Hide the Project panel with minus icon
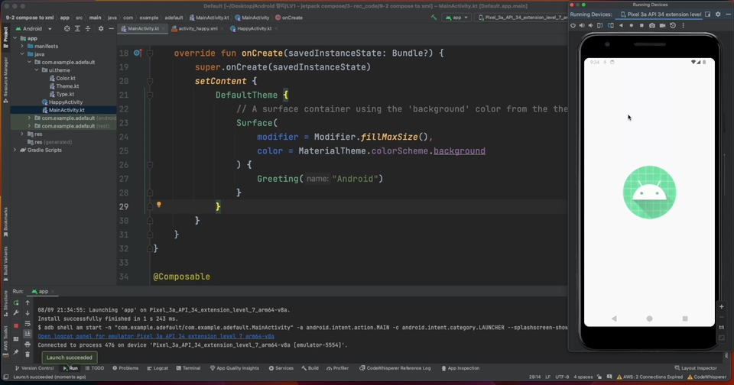Screen dimensions: 734x385 [x=111, y=28]
